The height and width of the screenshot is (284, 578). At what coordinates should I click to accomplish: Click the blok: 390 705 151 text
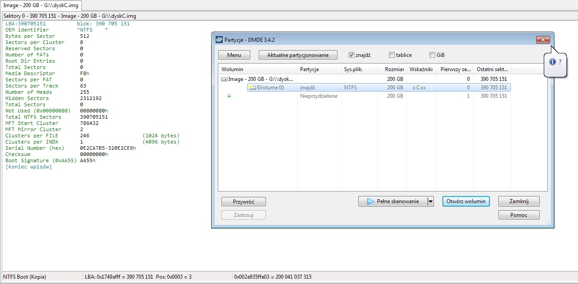103,24
